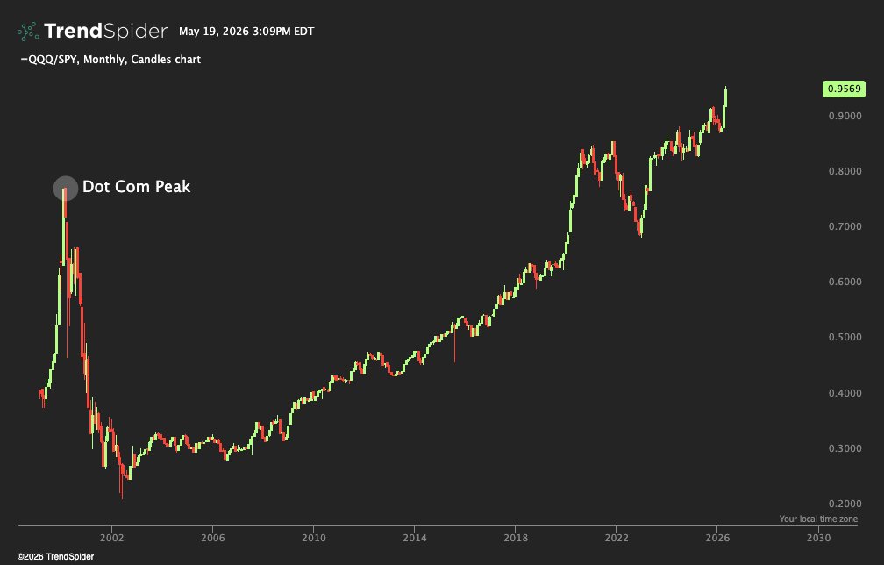The width and height of the screenshot is (884, 565).
Task: Click the 2002 year label on time axis
Action: (x=111, y=538)
